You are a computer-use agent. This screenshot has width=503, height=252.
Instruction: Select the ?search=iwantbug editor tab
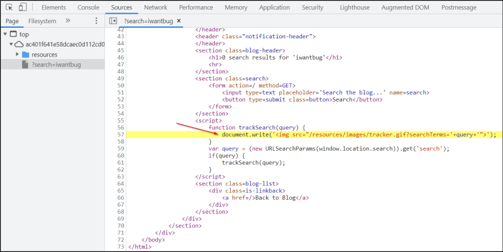click(148, 21)
